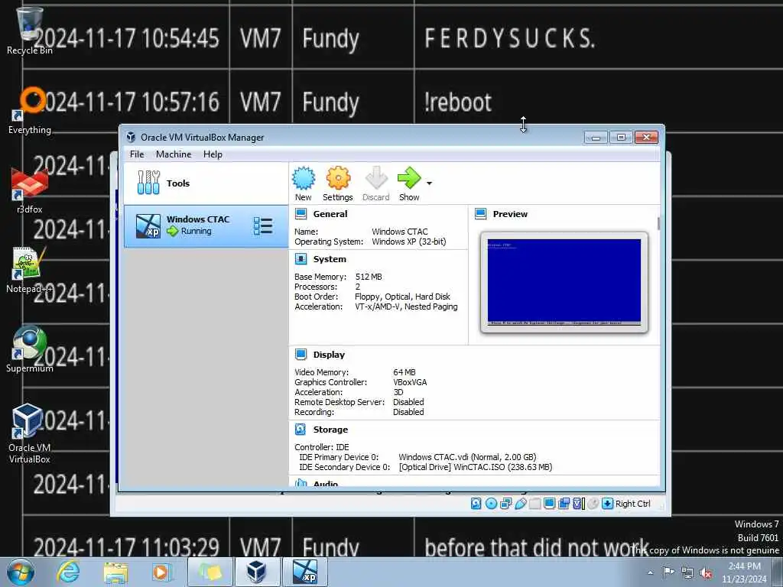This screenshot has width=783, height=587.
Task: Click the Windows XP (32-bit) value
Action: [x=408, y=242]
